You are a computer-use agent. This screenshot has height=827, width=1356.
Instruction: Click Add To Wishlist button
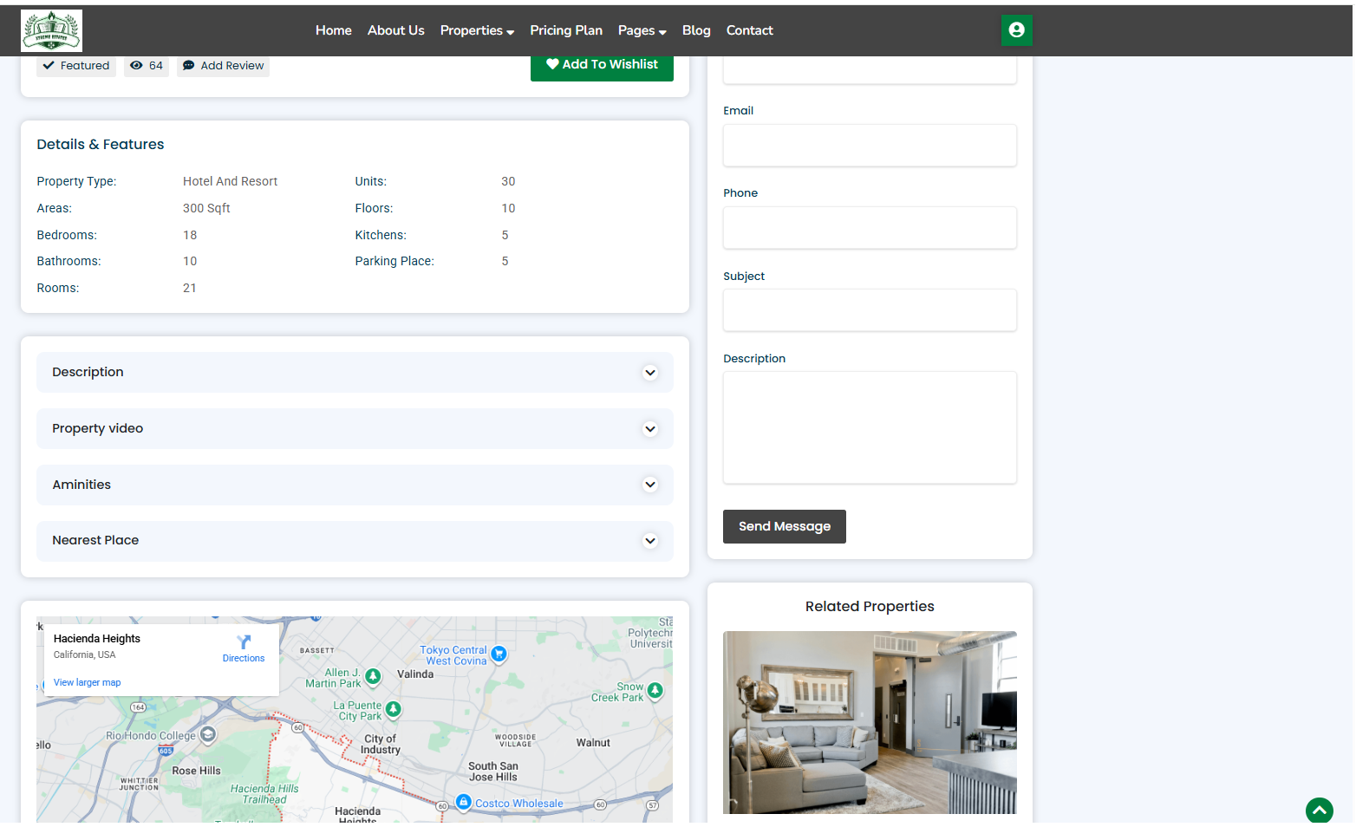(x=602, y=65)
